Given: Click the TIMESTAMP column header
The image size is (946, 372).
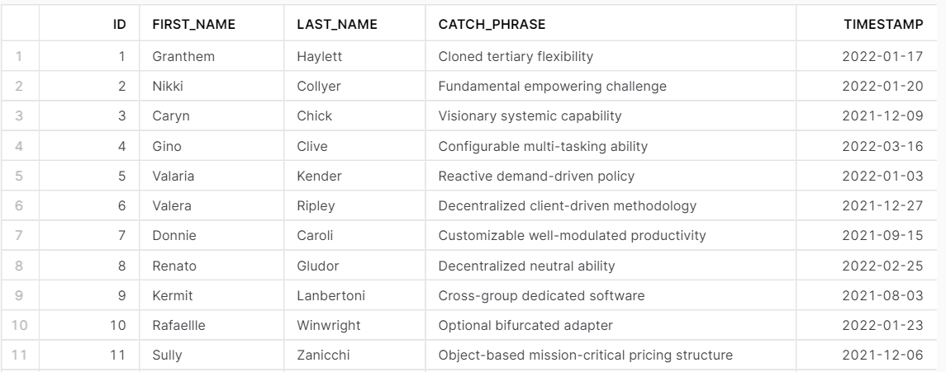Looking at the screenshot, I should tap(883, 25).
